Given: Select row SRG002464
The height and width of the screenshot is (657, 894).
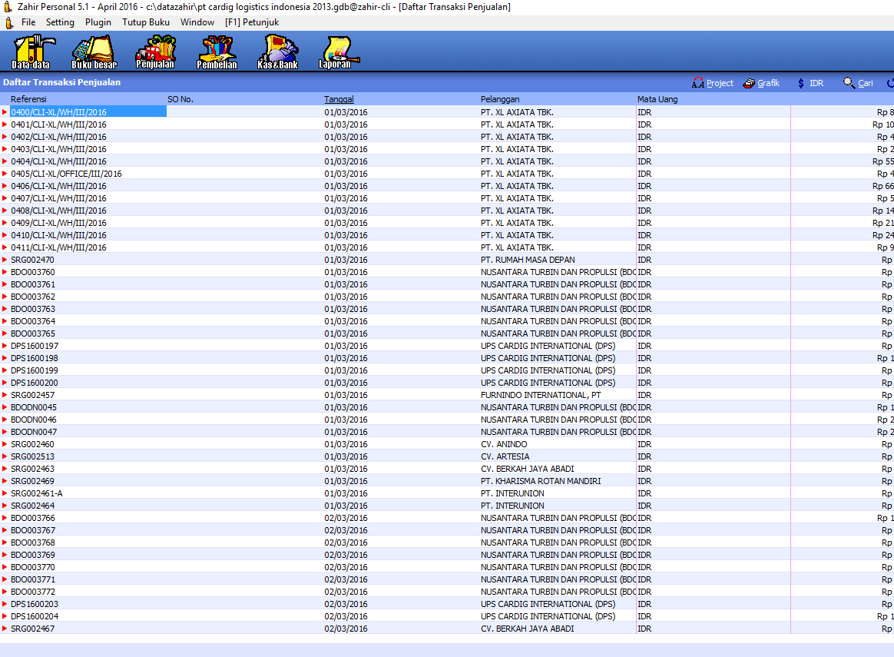Looking at the screenshot, I should click(x=447, y=506).
